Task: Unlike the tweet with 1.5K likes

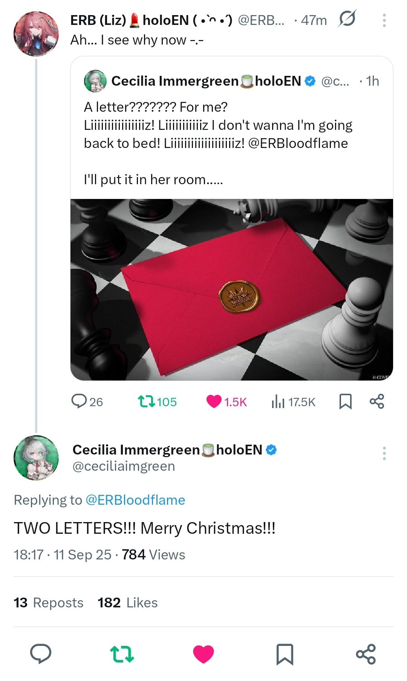Action: (x=226, y=402)
